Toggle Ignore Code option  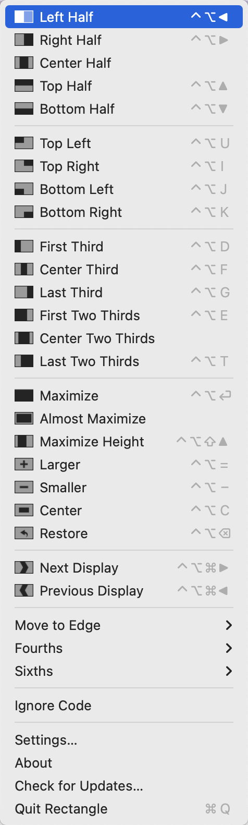tap(124, 706)
